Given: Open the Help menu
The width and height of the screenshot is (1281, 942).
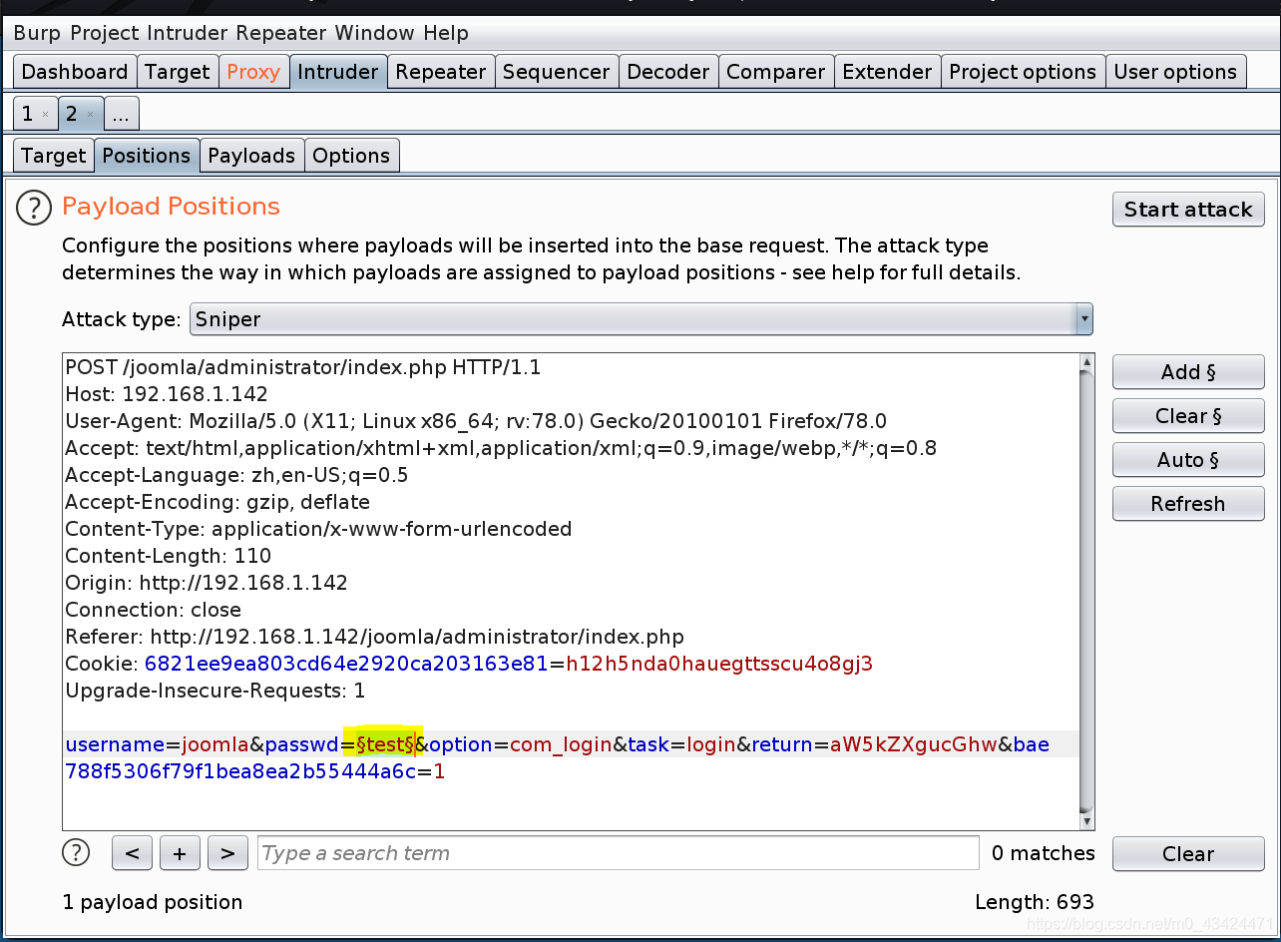Looking at the screenshot, I should 446,33.
